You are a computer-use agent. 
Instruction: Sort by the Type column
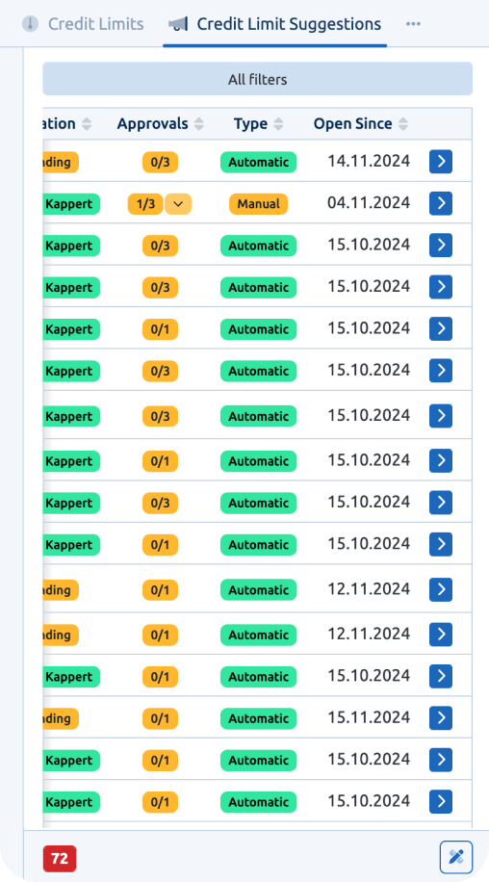(258, 124)
